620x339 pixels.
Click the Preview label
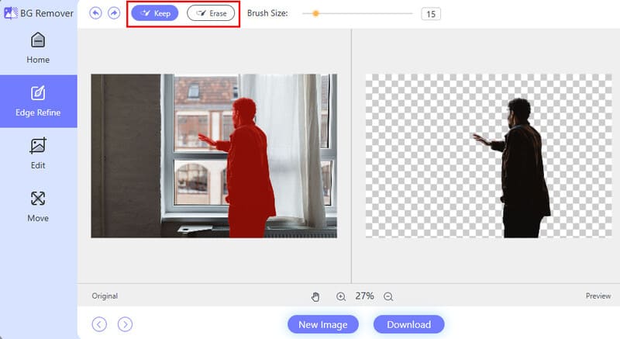598,296
